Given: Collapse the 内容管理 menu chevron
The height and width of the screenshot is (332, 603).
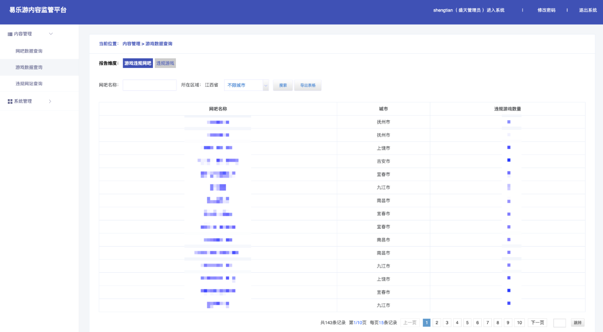Looking at the screenshot, I should 51,34.
